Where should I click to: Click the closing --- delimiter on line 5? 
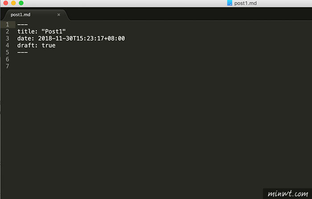tap(22, 52)
